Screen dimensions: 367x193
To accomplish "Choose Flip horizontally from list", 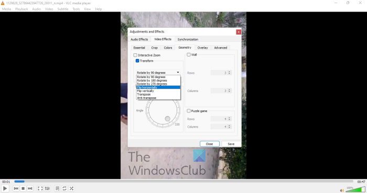I will (x=158, y=87).
